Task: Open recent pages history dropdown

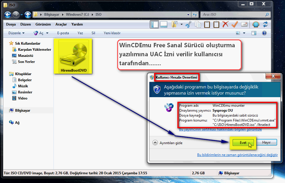Action: point(22,15)
